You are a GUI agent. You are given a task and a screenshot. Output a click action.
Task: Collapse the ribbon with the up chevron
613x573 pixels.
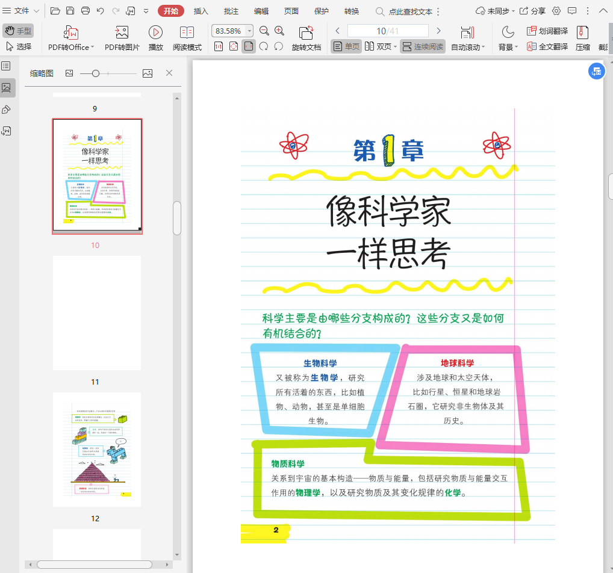(603, 11)
